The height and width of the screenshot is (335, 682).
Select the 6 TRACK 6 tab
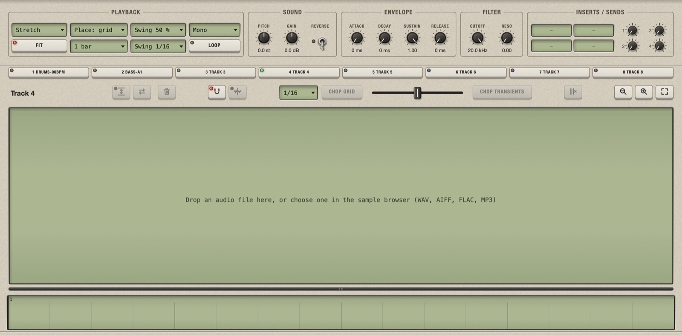pyautogui.click(x=466, y=72)
